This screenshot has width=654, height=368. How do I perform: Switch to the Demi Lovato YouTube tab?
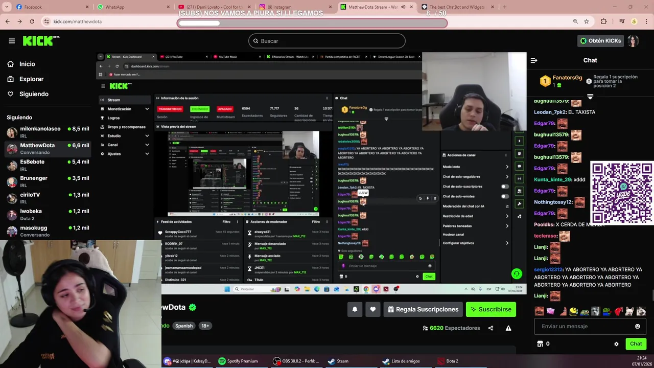[x=214, y=7]
